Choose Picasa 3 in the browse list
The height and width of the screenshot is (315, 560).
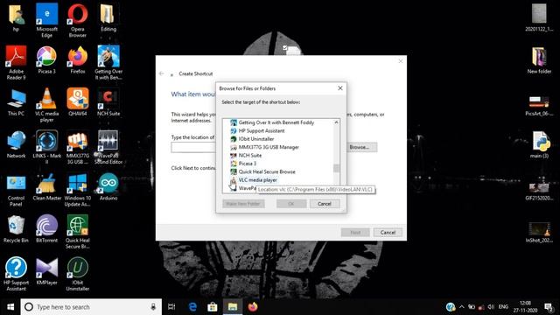coord(243,164)
